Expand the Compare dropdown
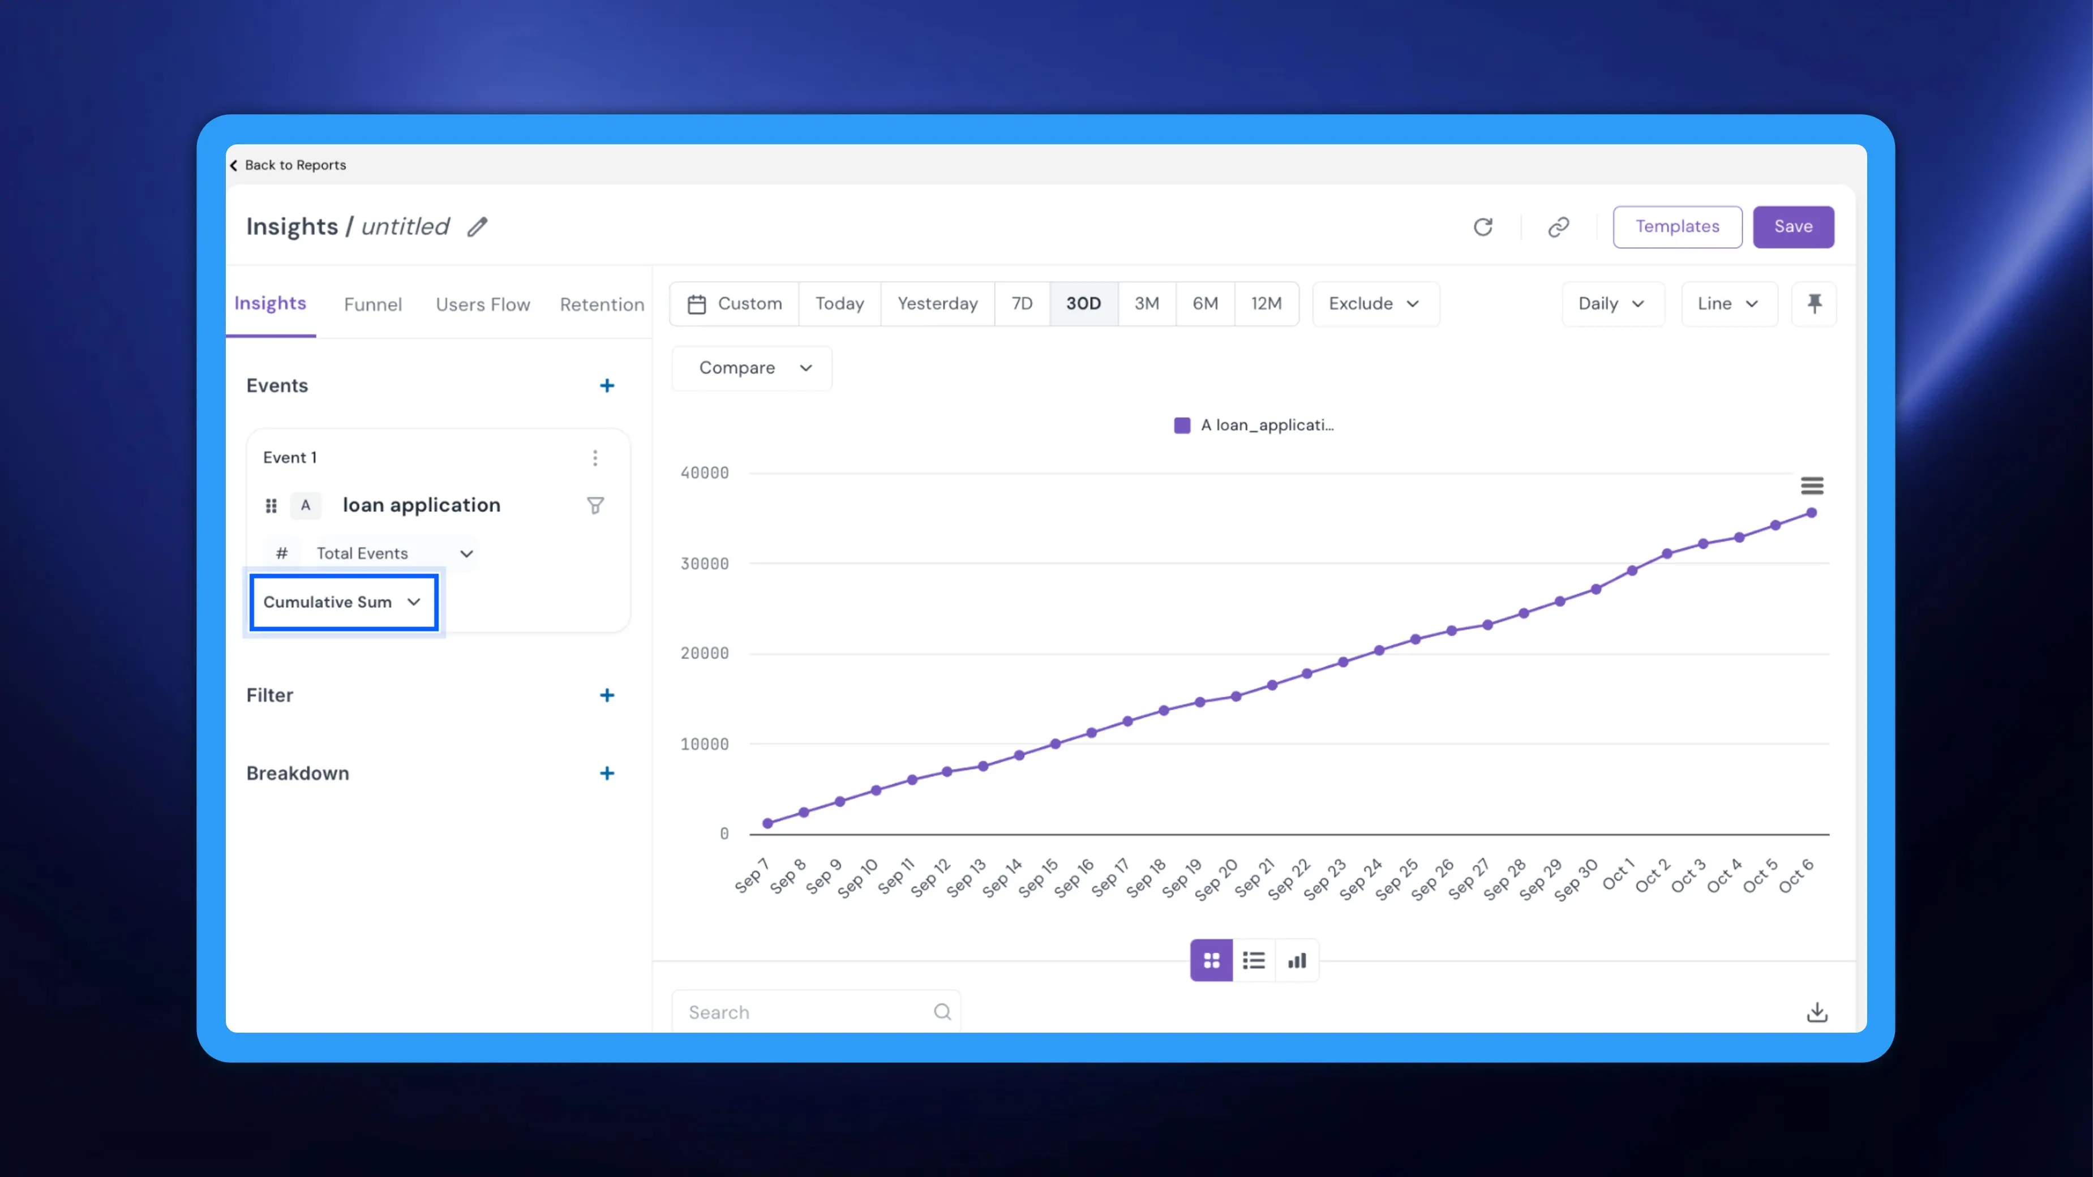 pyautogui.click(x=752, y=368)
